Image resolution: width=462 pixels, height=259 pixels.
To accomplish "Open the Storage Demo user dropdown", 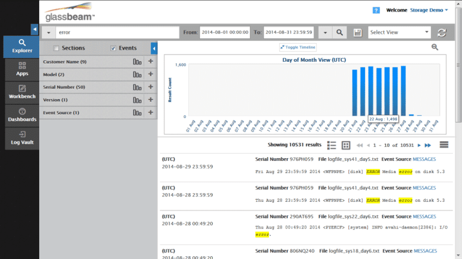I will pyautogui.click(x=429, y=10).
